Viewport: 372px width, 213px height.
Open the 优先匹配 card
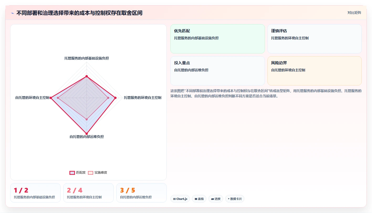218,39
